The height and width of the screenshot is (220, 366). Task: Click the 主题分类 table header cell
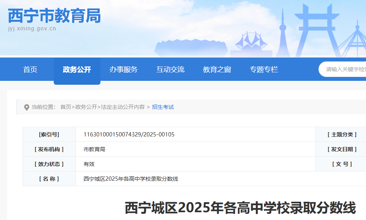click(x=341, y=134)
